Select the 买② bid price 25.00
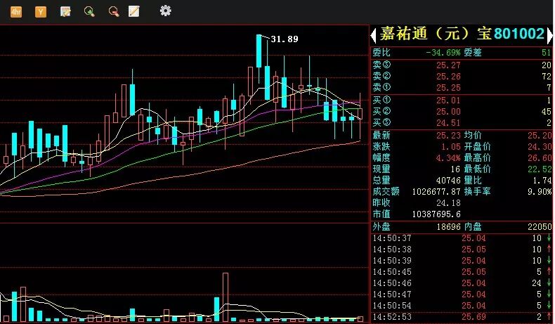The width and height of the screenshot is (555, 324). 448,112
